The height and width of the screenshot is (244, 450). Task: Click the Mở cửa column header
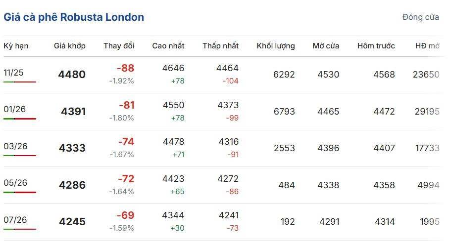pyautogui.click(x=326, y=46)
